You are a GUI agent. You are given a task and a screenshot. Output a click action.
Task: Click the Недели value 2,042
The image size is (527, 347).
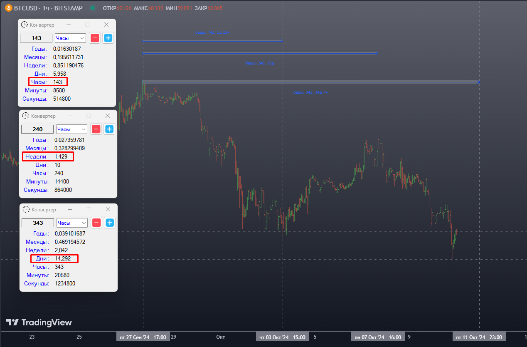tap(61, 250)
